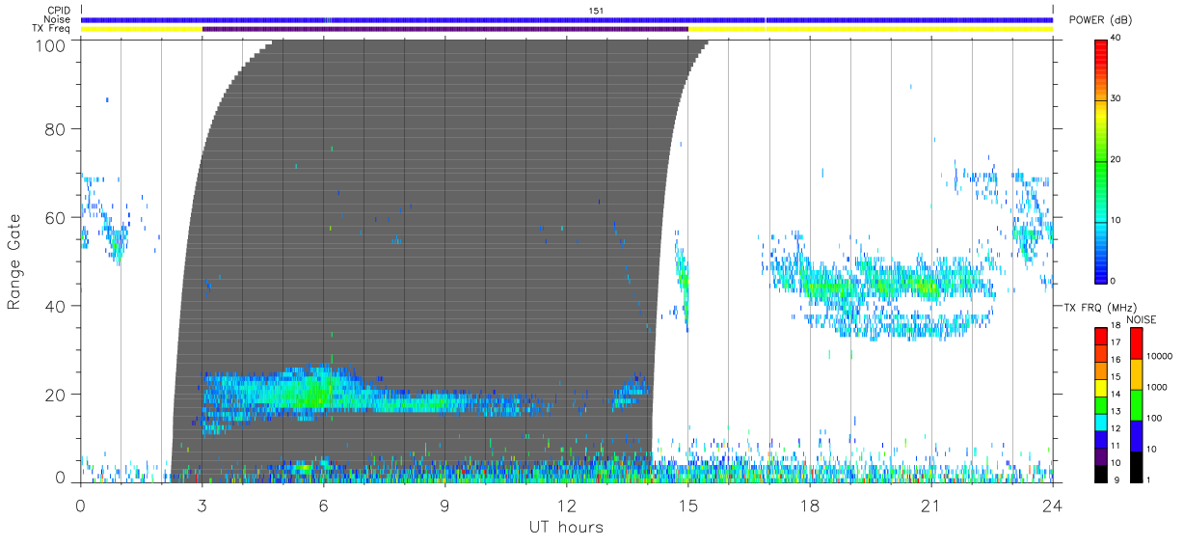1184x547 pixels.
Task: Pick the cyan 12–13 MHz TX FRQ swatch
Action: click(1101, 422)
